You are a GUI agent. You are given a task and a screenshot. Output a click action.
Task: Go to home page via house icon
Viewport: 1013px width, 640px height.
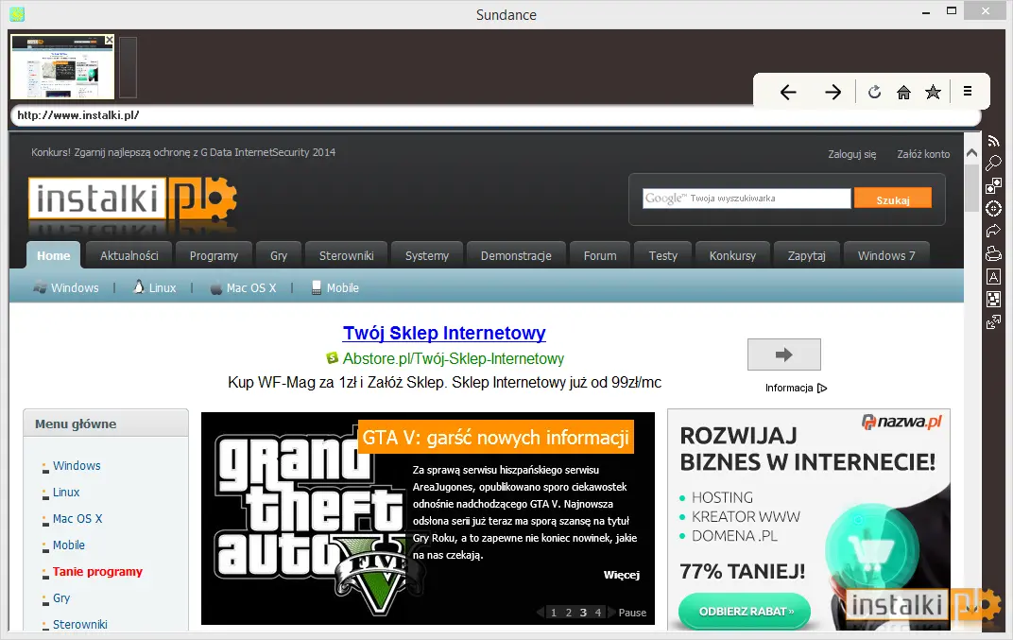coord(903,93)
